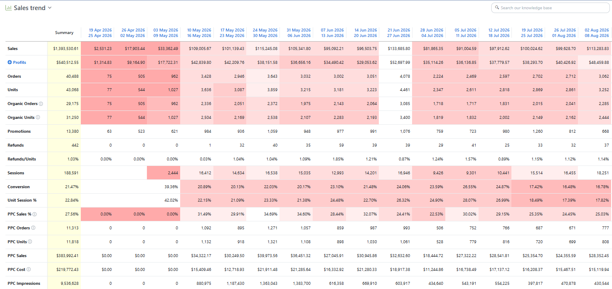612x289 pixels.
Task: Click the bar chart icon beside Sales trend
Action: [x=8, y=8]
